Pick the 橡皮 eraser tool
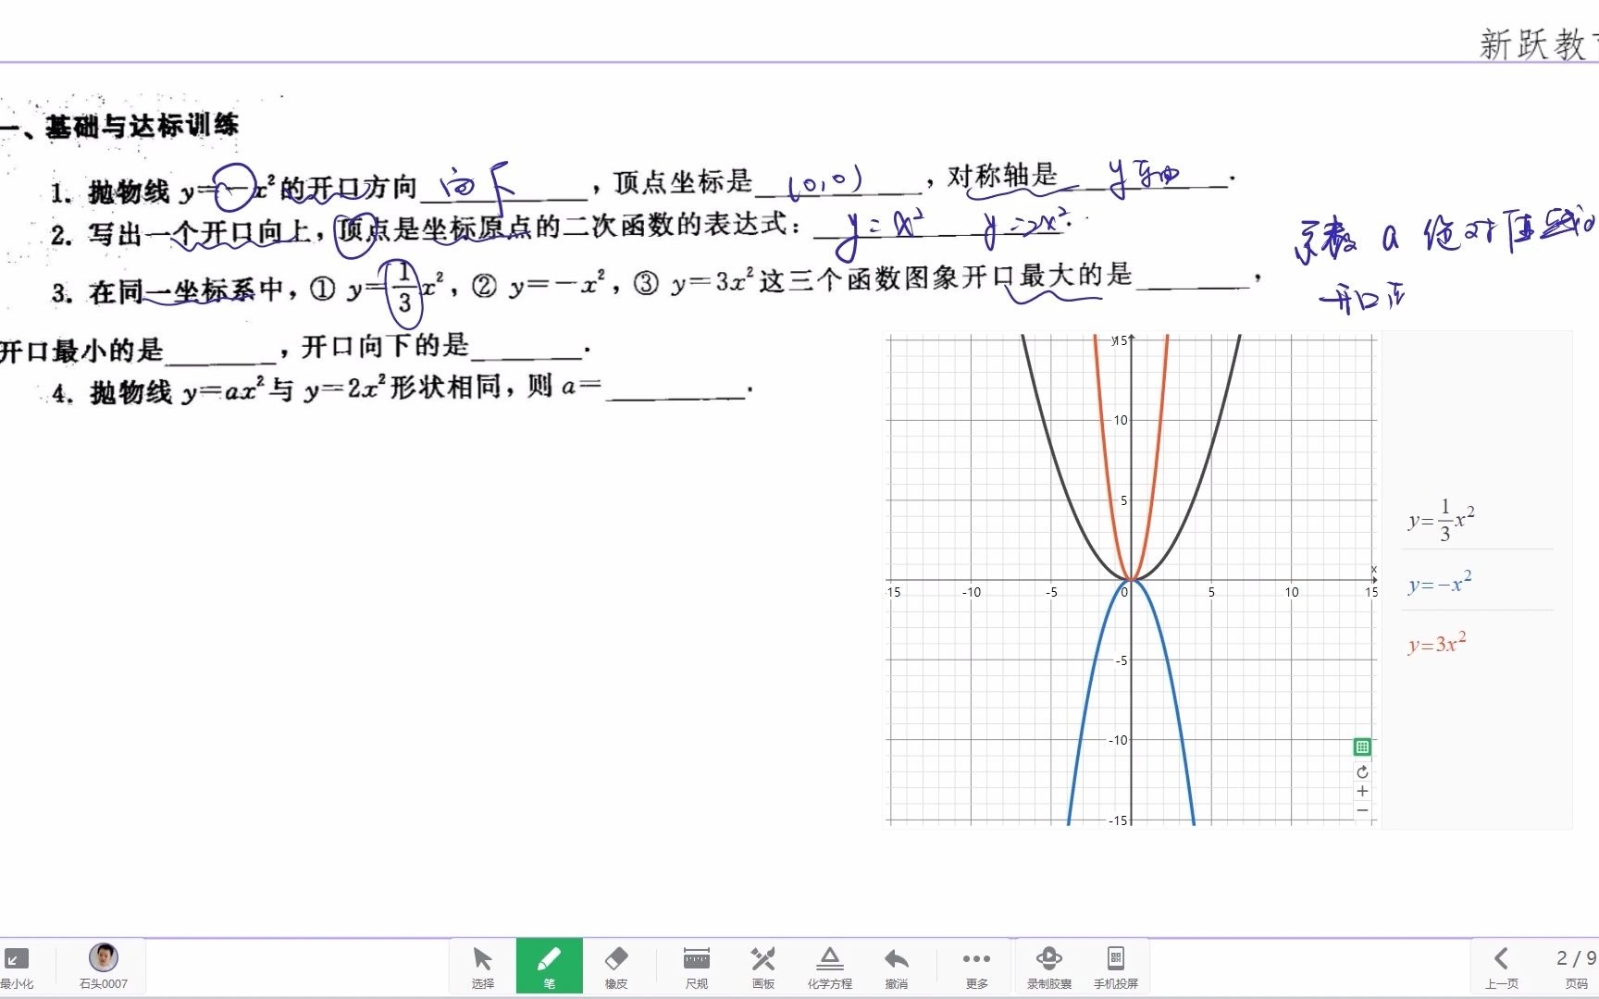Image resolution: width=1599 pixels, height=999 pixels. (616, 967)
